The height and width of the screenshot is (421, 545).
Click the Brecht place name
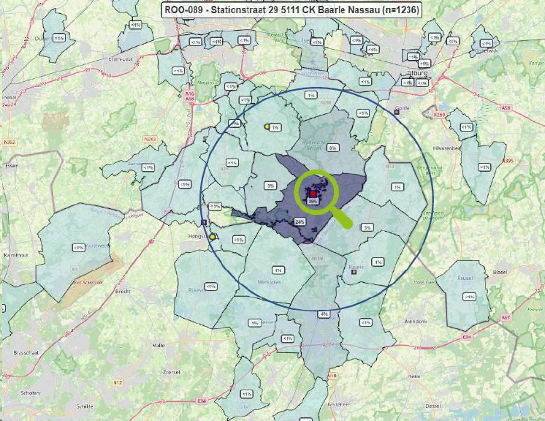point(123,292)
